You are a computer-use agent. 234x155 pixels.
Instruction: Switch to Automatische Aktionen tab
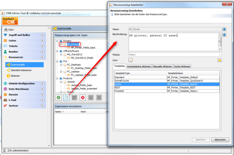139,66
